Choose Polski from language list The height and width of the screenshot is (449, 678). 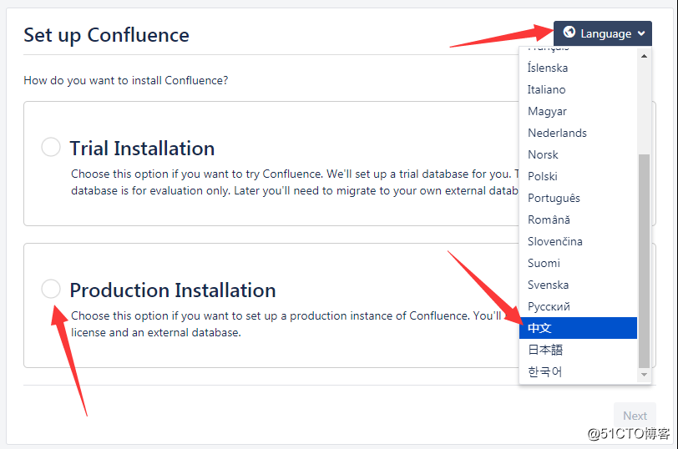tap(578, 176)
